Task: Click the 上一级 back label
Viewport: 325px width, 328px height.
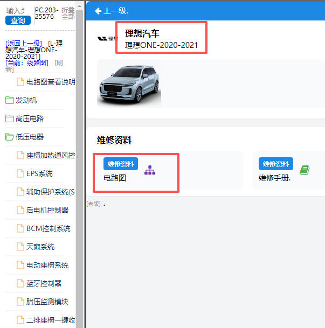Action: [116, 11]
